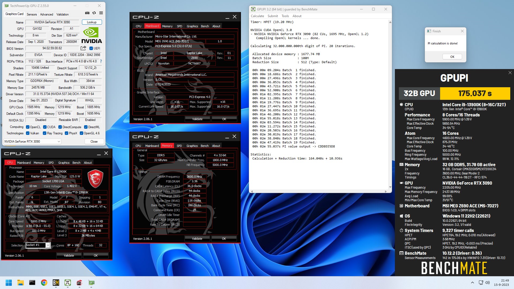Click the Lookup button in GPU-Z
This screenshot has width=514, height=289.
[x=92, y=22]
